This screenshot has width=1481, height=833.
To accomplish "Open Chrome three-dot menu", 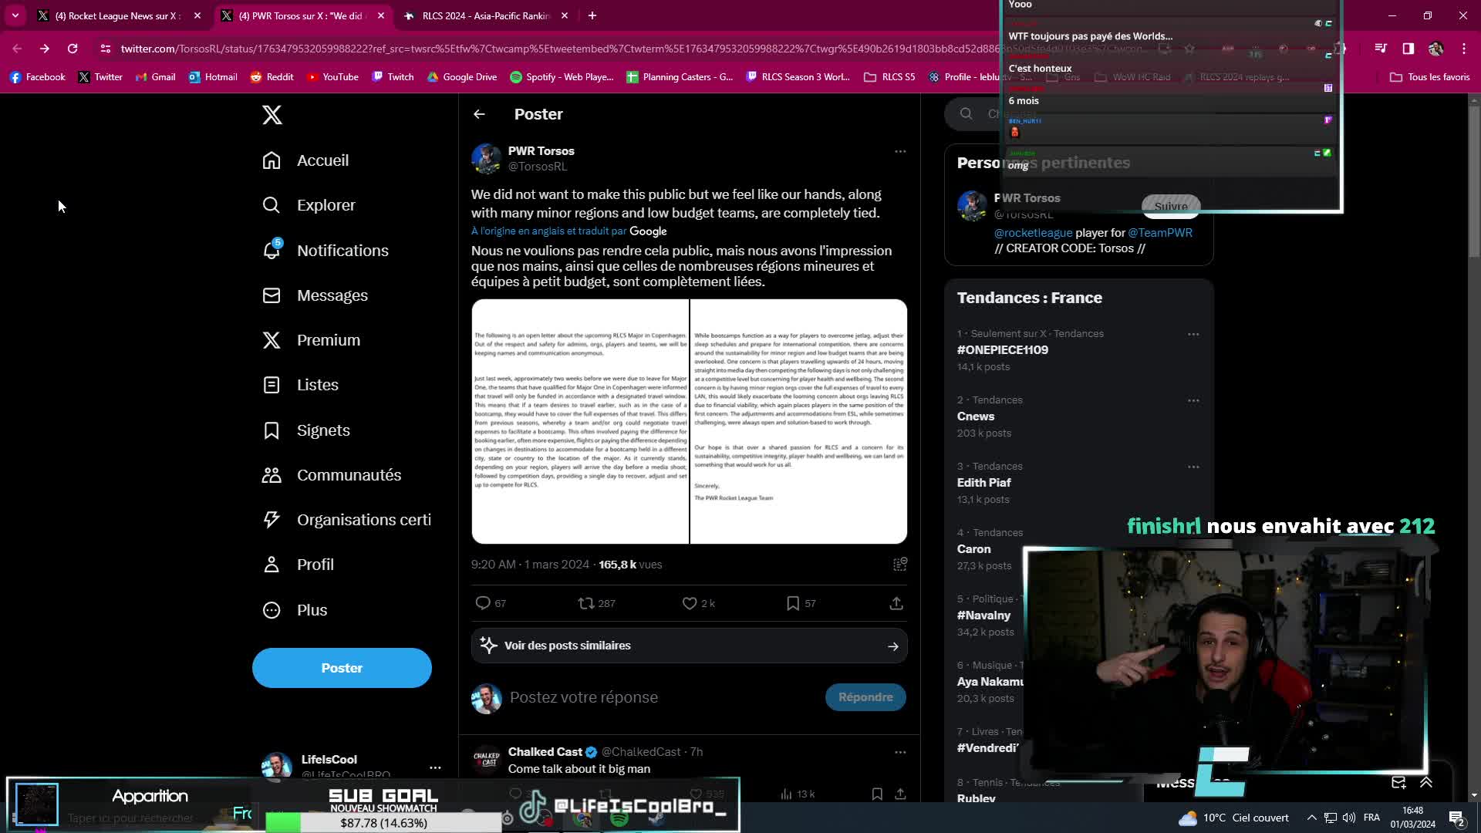I will (x=1464, y=49).
